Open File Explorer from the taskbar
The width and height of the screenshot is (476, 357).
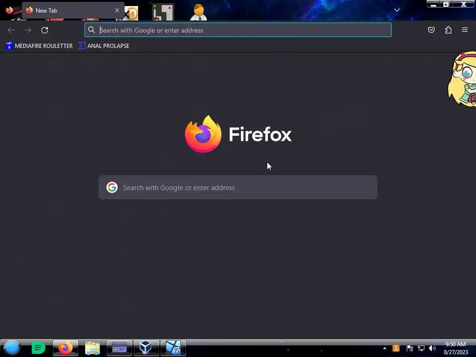coord(93,348)
